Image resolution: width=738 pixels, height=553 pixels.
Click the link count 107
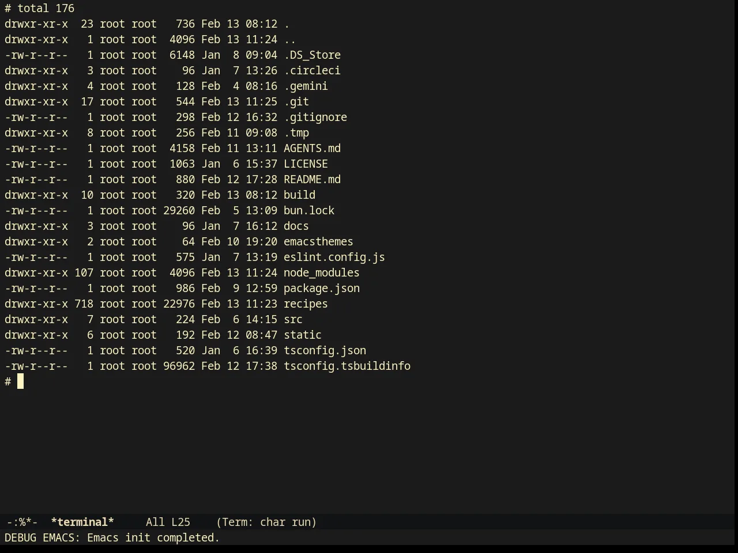coord(84,272)
